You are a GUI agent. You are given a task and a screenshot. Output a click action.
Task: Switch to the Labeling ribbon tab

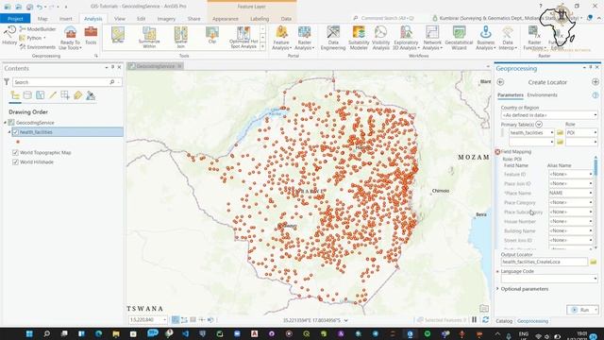click(x=260, y=19)
